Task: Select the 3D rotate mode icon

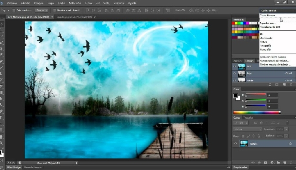Action: (x=191, y=10)
